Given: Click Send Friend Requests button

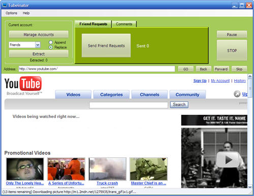Looking at the screenshot, I should point(106,46).
